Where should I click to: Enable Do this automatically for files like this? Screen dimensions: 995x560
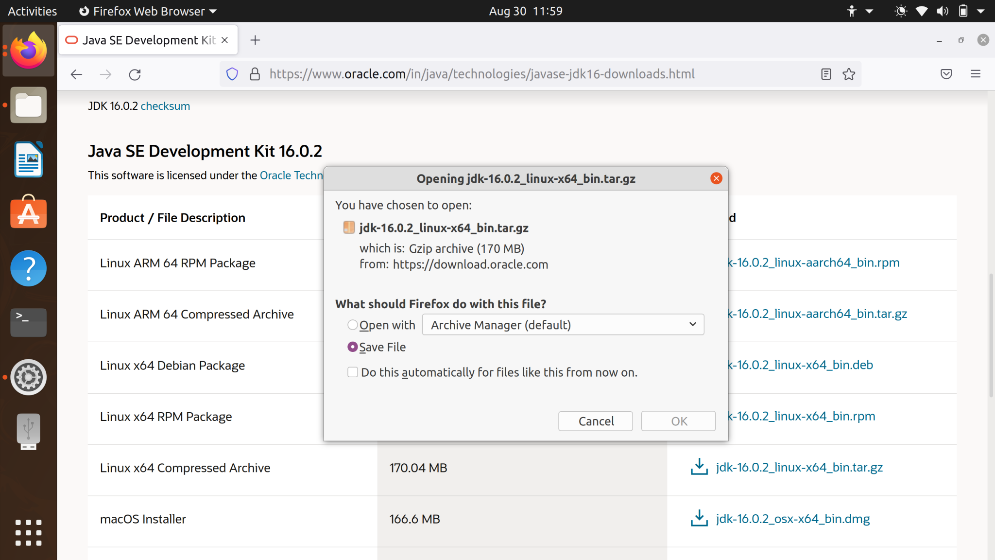click(352, 372)
